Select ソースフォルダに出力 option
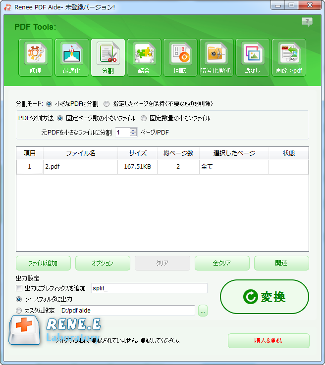 pos(19,299)
